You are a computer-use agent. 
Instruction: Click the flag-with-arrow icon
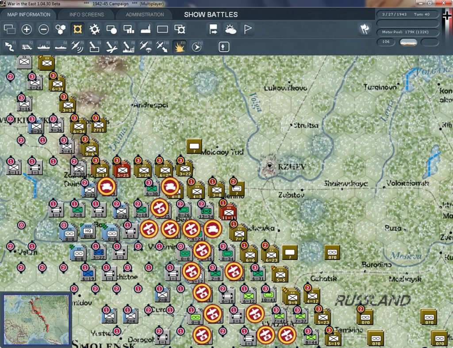click(x=213, y=29)
